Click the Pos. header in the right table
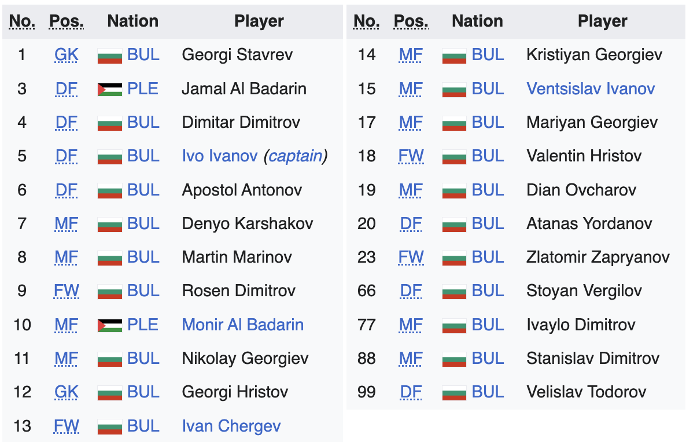Image resolution: width=686 pixels, height=442 pixels. point(411,21)
